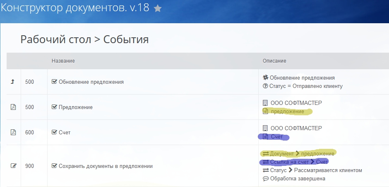
Task: Click the Описание column header
Action: pos(274,61)
